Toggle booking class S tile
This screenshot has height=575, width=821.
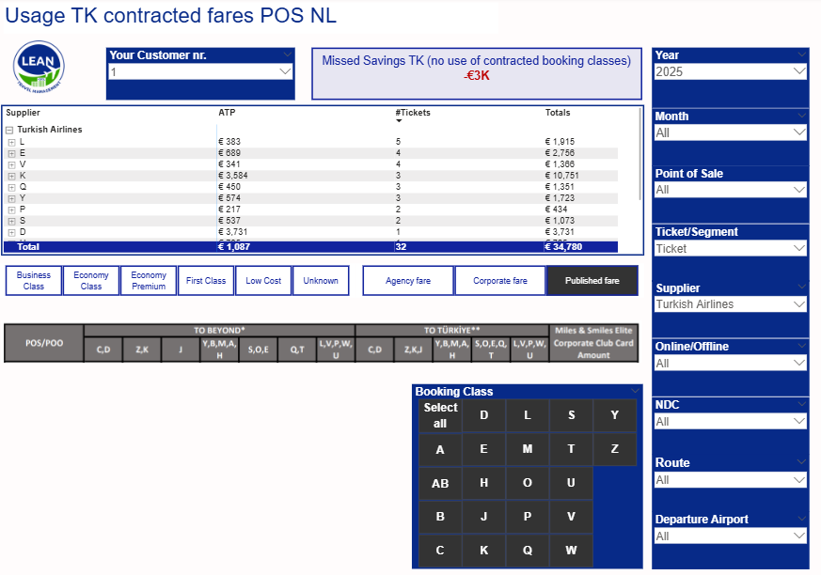coord(571,415)
